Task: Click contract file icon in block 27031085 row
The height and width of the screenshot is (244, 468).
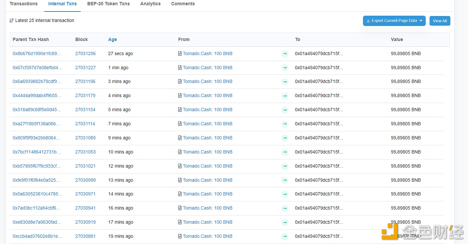Action: point(180,138)
